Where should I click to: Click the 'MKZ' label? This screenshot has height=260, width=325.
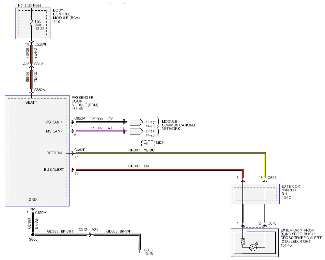tap(160, 143)
